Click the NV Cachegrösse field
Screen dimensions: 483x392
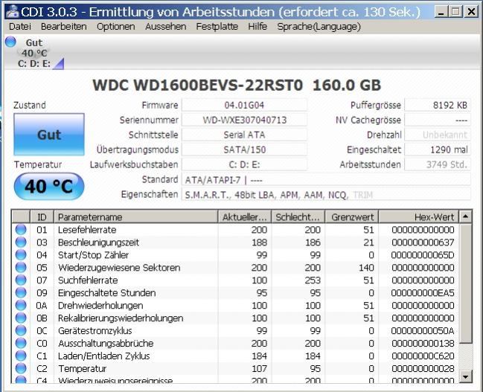click(x=438, y=120)
